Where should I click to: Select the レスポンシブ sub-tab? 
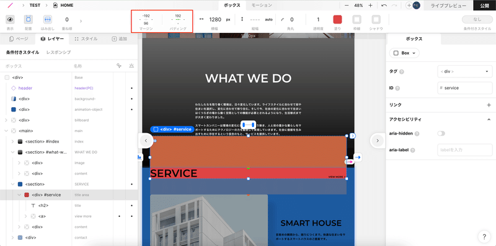pyautogui.click(x=58, y=52)
